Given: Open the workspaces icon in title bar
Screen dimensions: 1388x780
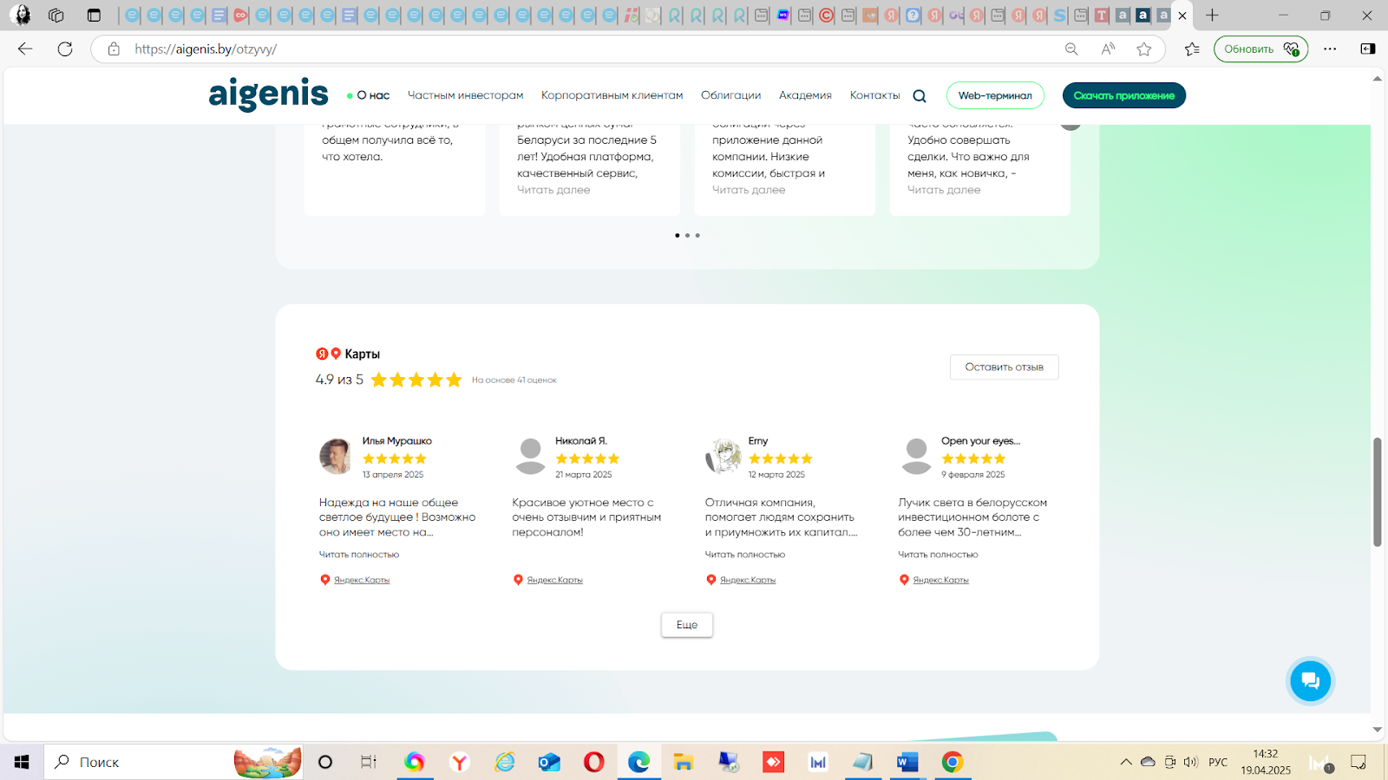Looking at the screenshot, I should [x=56, y=15].
